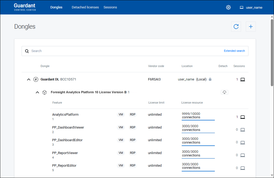The width and height of the screenshot is (274, 178).
Task: Click the lock icon beside Local location
Action: tap(210, 79)
